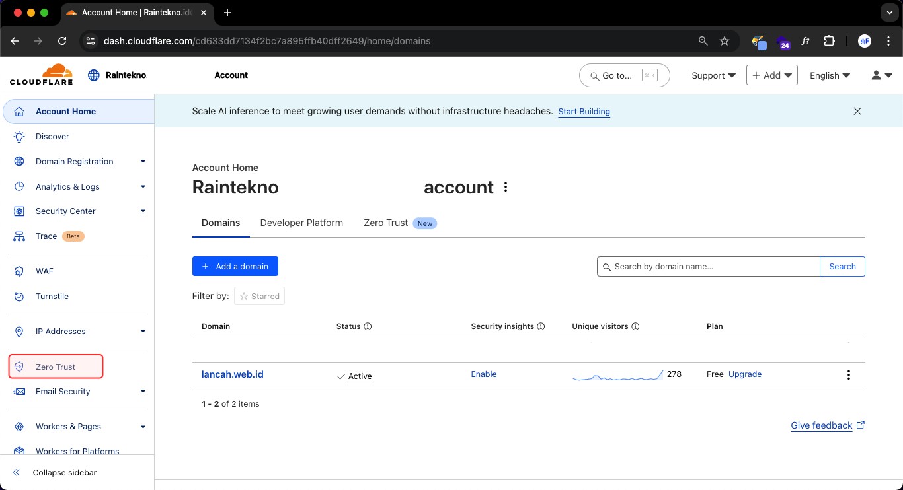Open the lancah.web.id domain link

click(233, 374)
